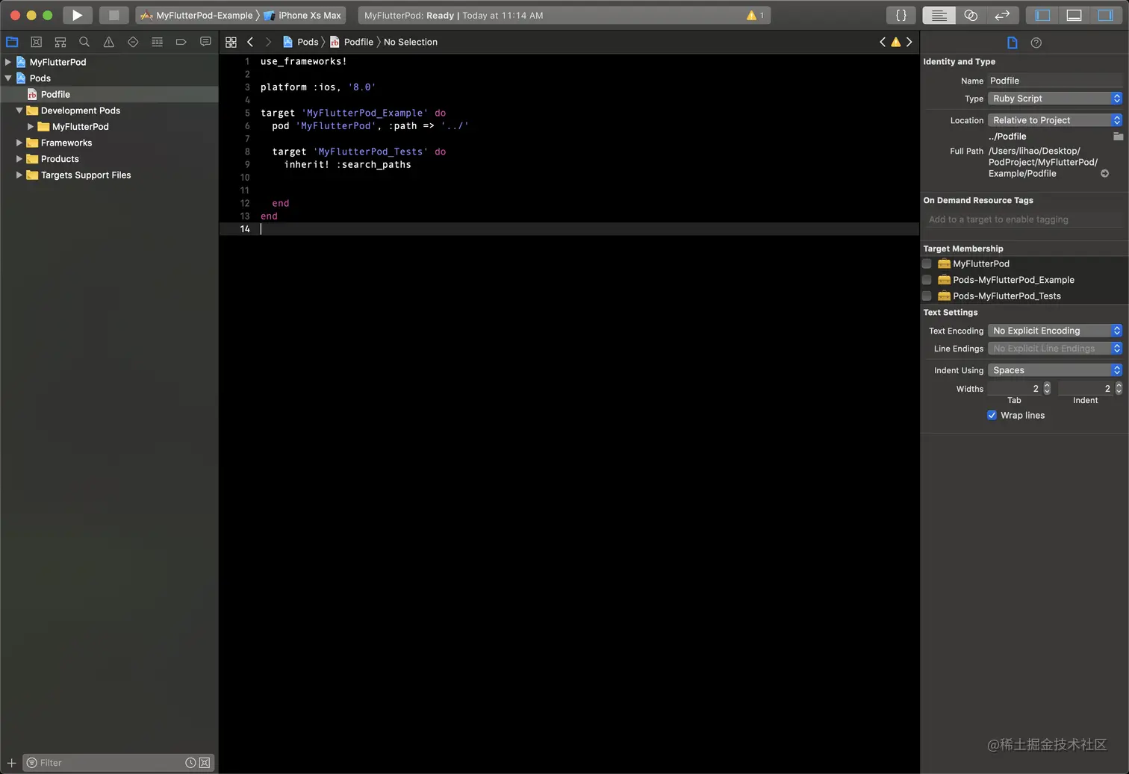Expand the Products group

coord(19,159)
